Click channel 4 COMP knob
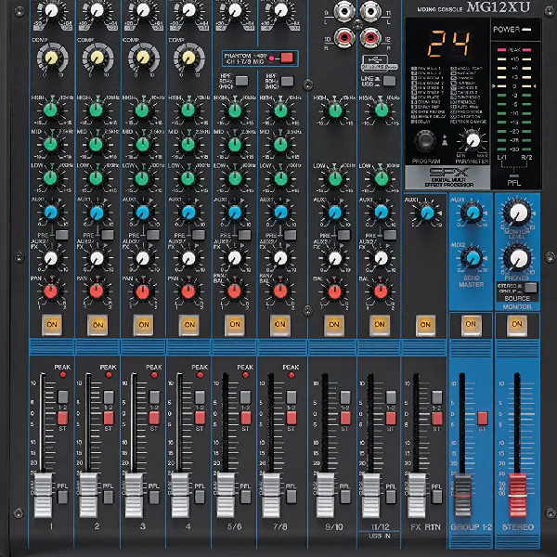The height and width of the screenshot is (557, 557). click(x=189, y=58)
